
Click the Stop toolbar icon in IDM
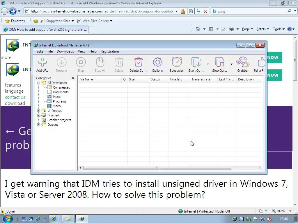[81, 62]
